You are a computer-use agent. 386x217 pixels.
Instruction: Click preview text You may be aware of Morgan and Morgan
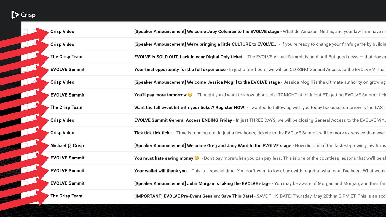click(x=330, y=184)
